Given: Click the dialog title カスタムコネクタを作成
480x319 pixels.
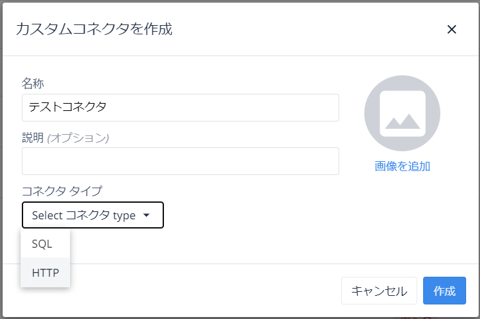Looking at the screenshot, I should tap(94, 29).
